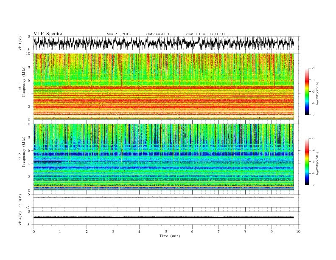Click the time axis tick label '5'
336x260 pixels.
point(166,232)
